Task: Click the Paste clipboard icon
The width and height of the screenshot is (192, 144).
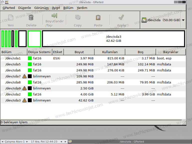Action: (x=98, y=18)
